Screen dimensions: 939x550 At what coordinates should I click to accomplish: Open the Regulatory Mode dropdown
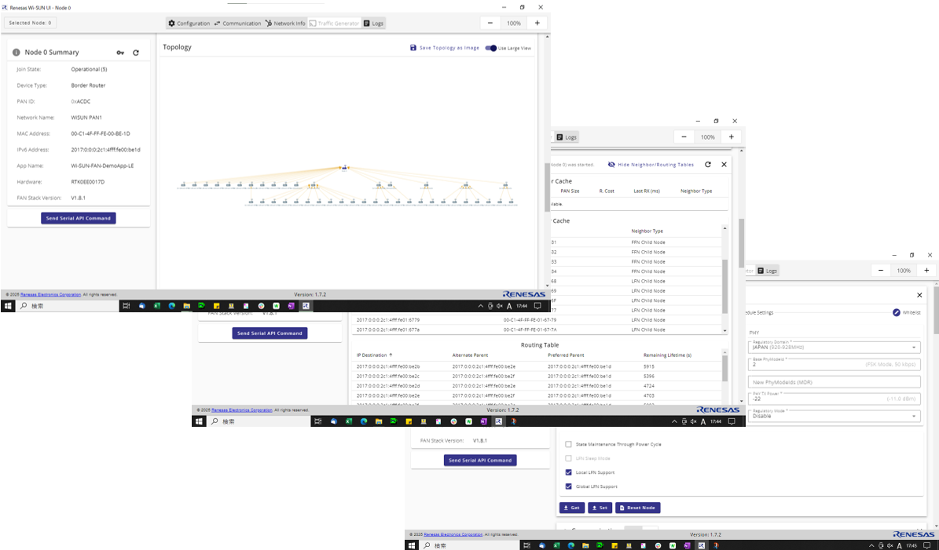(x=834, y=416)
